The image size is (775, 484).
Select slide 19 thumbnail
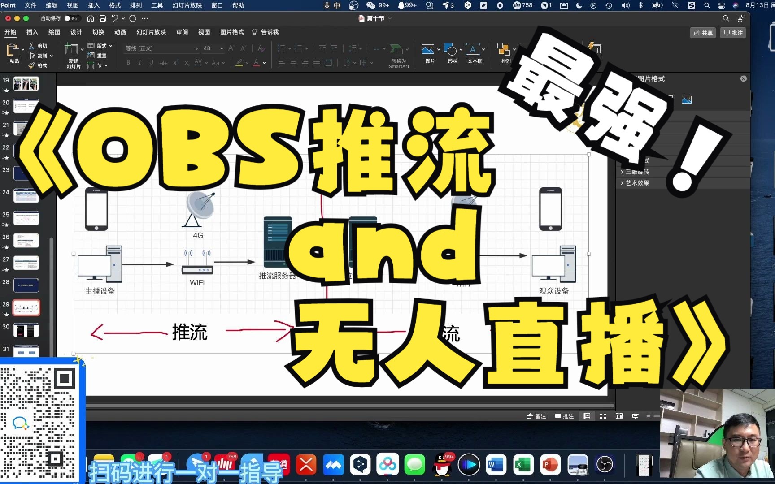(26, 84)
